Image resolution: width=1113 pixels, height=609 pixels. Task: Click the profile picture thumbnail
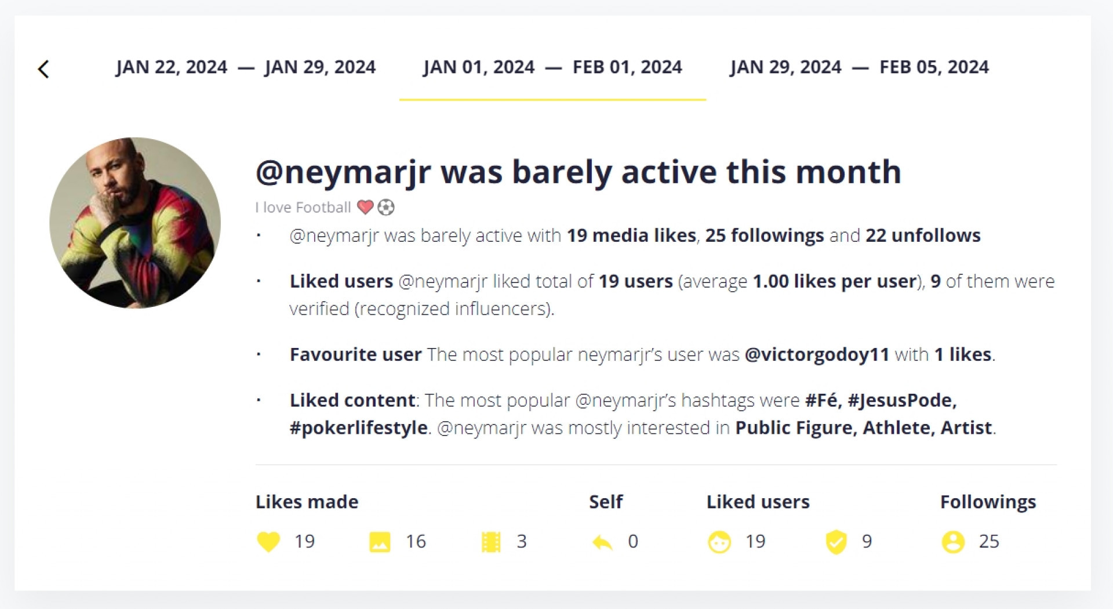coord(135,223)
